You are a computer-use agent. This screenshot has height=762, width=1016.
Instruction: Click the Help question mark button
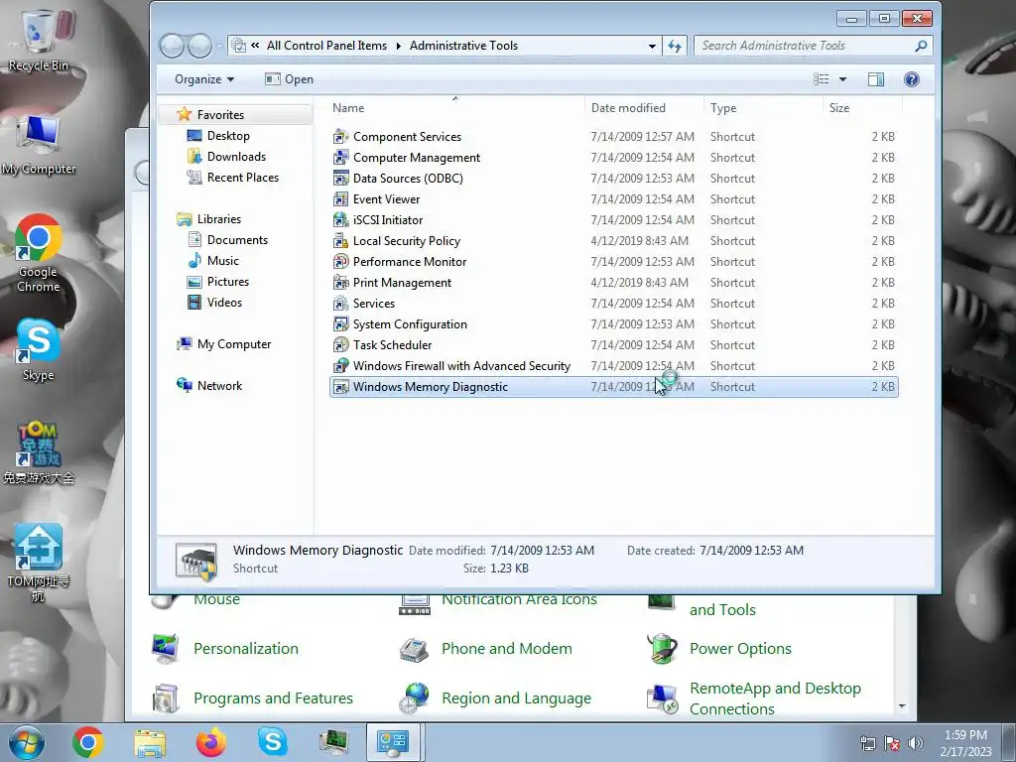(911, 79)
